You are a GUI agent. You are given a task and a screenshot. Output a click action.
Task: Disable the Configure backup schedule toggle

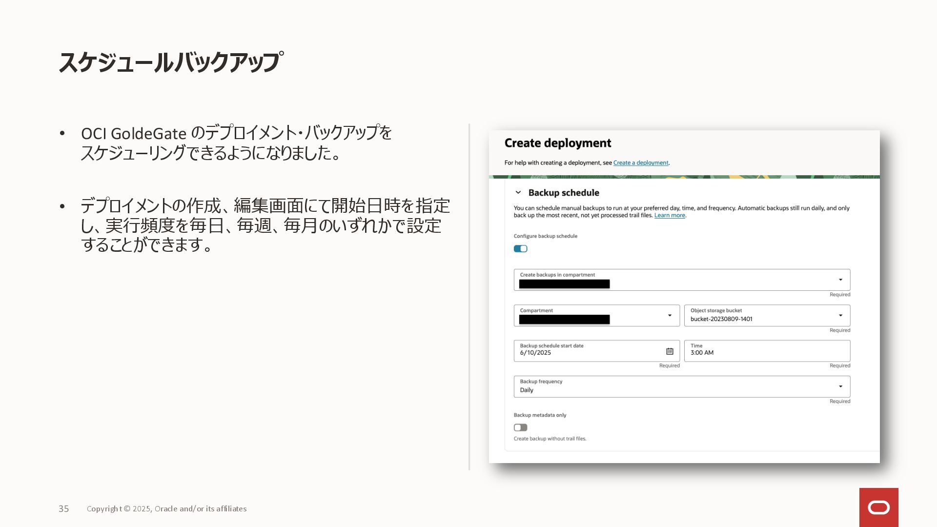click(x=520, y=249)
